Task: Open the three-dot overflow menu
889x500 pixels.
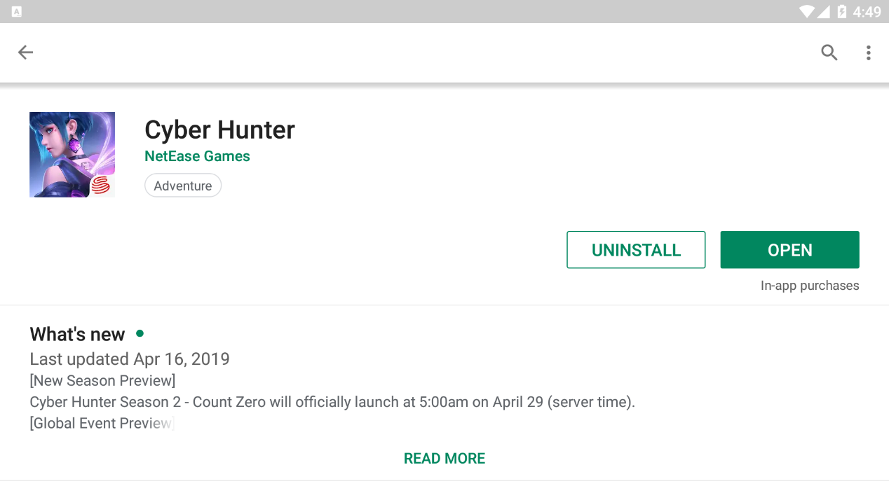Action: click(x=868, y=52)
